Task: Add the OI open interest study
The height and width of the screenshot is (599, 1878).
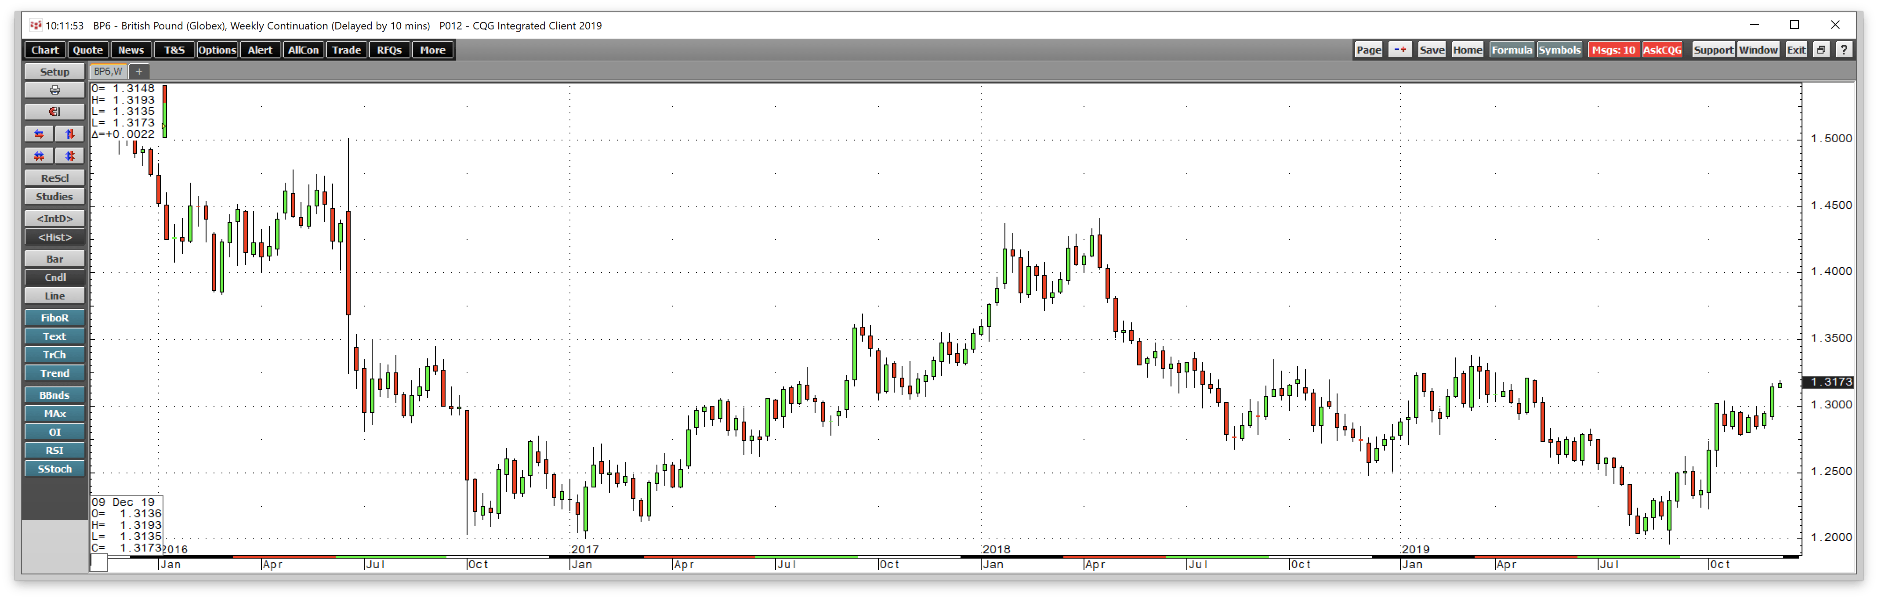Action: [54, 432]
